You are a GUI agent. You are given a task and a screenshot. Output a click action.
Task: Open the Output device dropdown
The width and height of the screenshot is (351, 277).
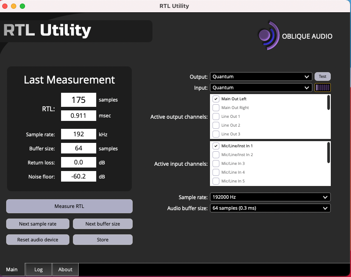[261, 77]
